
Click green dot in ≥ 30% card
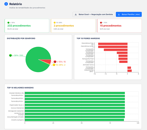tap(8, 23)
